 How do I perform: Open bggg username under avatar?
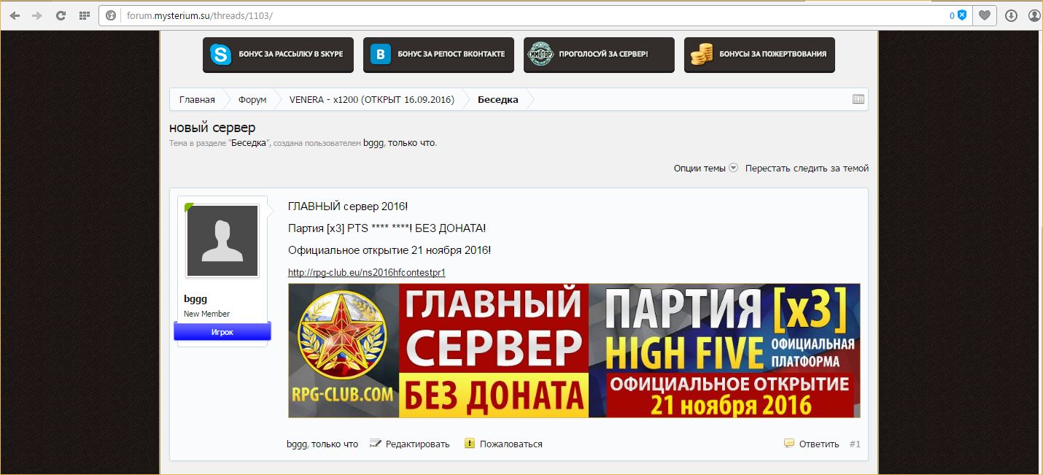pos(195,299)
